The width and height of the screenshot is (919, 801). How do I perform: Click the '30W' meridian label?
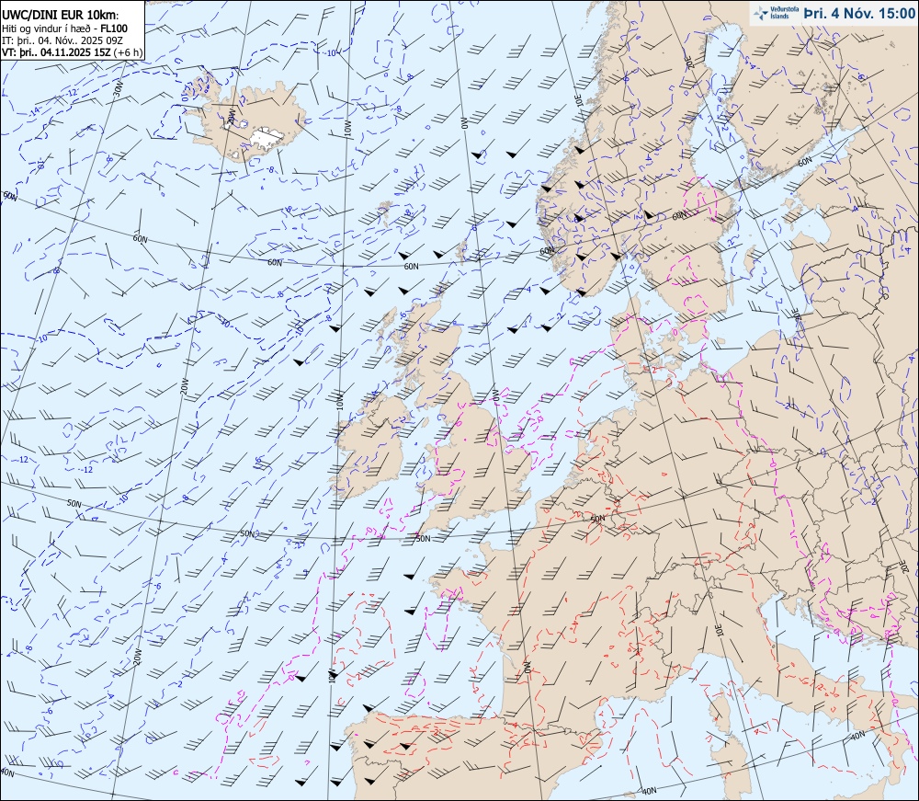point(118,88)
